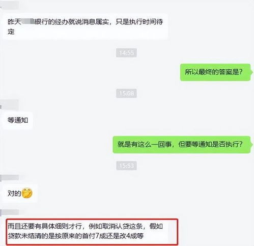This screenshot has height=246, width=254.
Task: Click the message starting with 昨天
Action: [x=86, y=26]
